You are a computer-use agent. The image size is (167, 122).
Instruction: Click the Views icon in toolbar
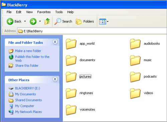click(103, 21)
